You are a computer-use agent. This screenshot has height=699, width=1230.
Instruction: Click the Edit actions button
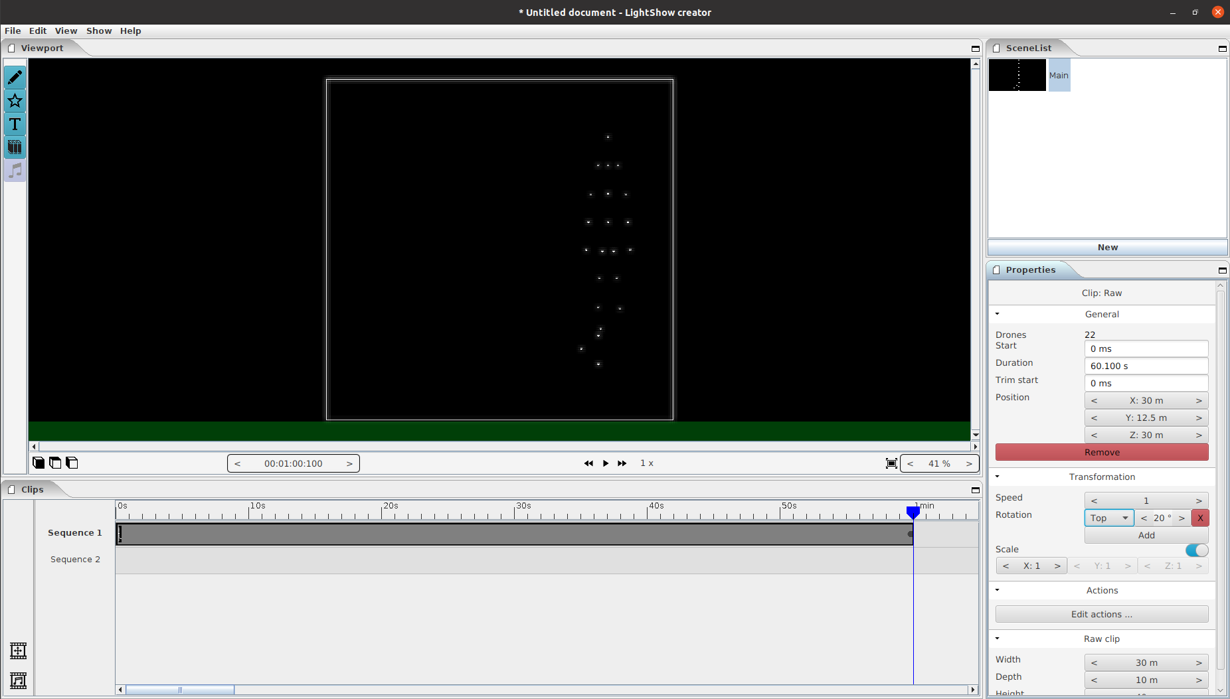[1101, 614]
